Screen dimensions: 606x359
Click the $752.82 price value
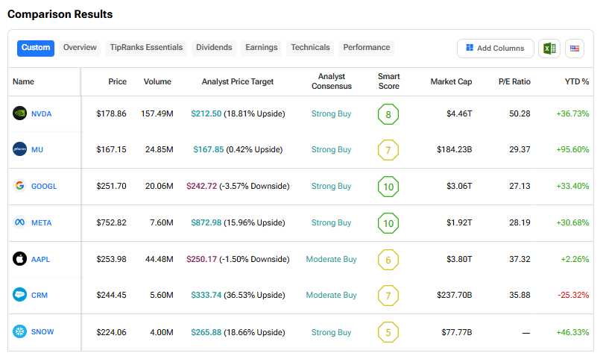coord(111,223)
